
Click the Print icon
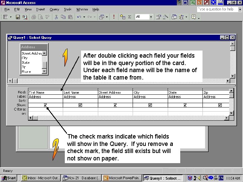click(x=33, y=17)
